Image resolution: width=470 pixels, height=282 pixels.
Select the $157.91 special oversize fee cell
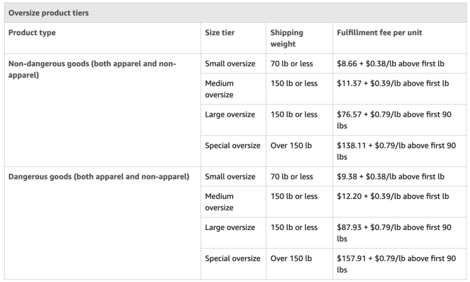pyautogui.click(x=396, y=264)
